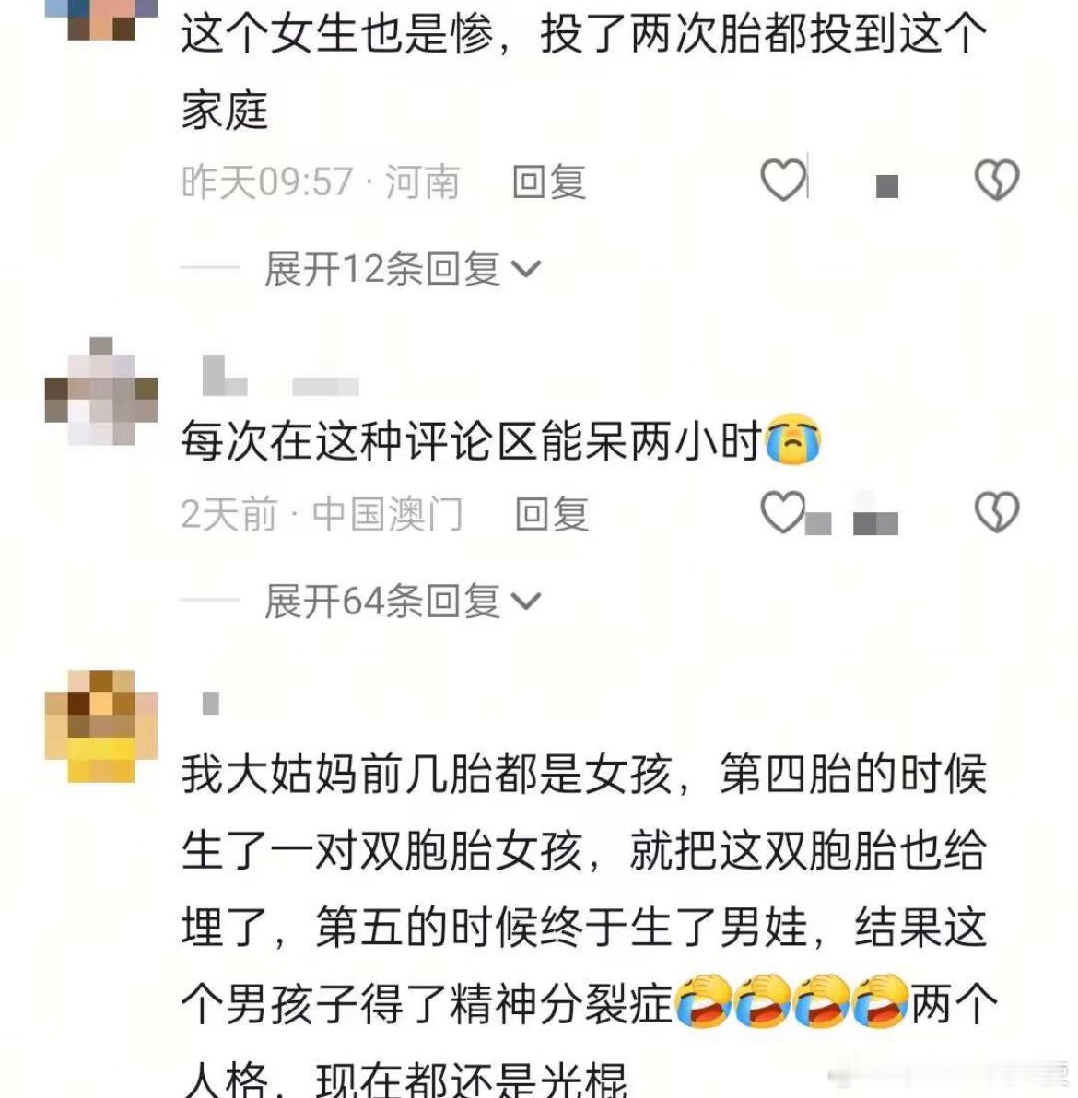1078x1098 pixels.
Task: Reply to the 河南 comment via 回复
Action: (549, 182)
